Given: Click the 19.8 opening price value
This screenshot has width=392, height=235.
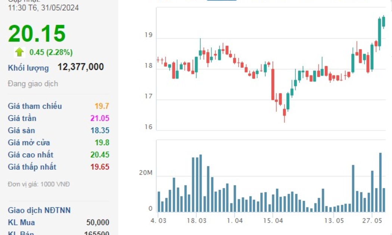Looking at the screenshot, I should (102, 142).
